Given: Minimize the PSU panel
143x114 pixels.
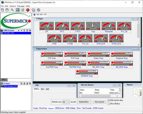Looking at the screenshot, I should (69, 85).
